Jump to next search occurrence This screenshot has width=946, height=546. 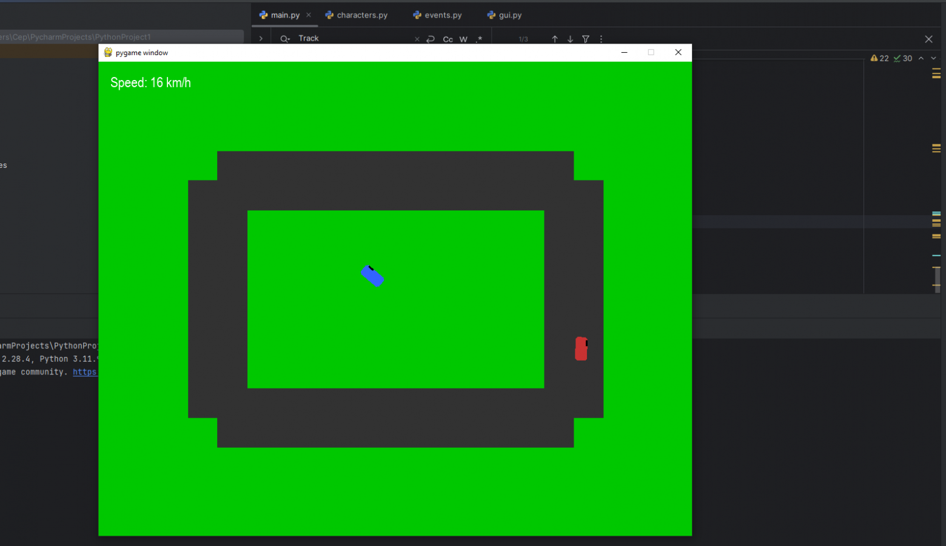[570, 39]
